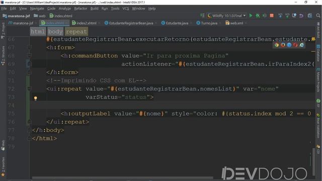Run the Wildfly configuration with green play icon
Image resolution: width=322 pixels, height=181 pixels.
[x=251, y=16]
